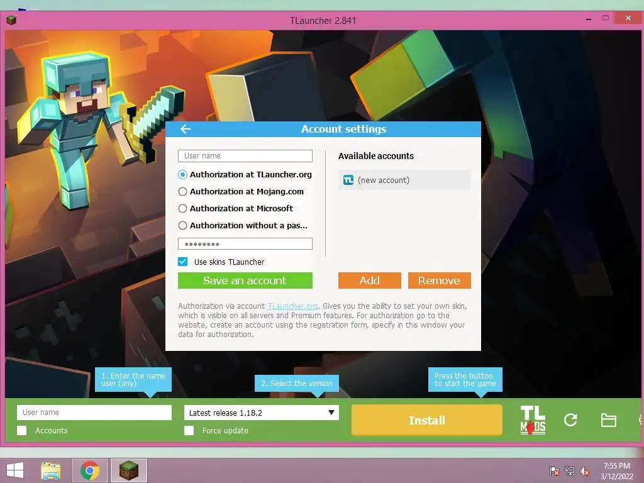Screen dimensions: 644x483
Task: Select Authorization at TLauncher.org radio
Action: click(183, 175)
